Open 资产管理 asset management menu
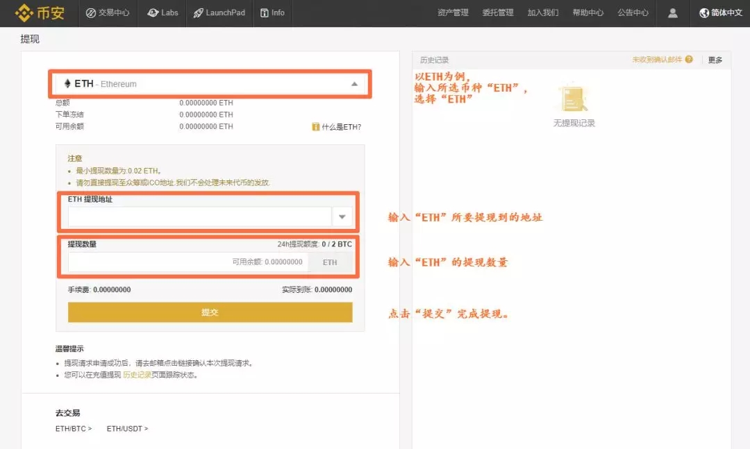 (453, 13)
